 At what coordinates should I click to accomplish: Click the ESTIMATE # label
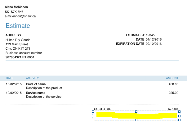[x=135, y=35]
